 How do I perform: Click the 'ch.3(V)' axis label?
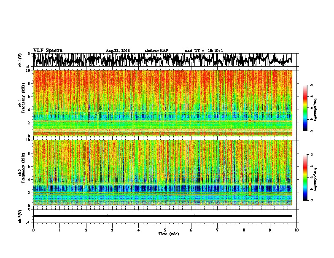[20, 216]
